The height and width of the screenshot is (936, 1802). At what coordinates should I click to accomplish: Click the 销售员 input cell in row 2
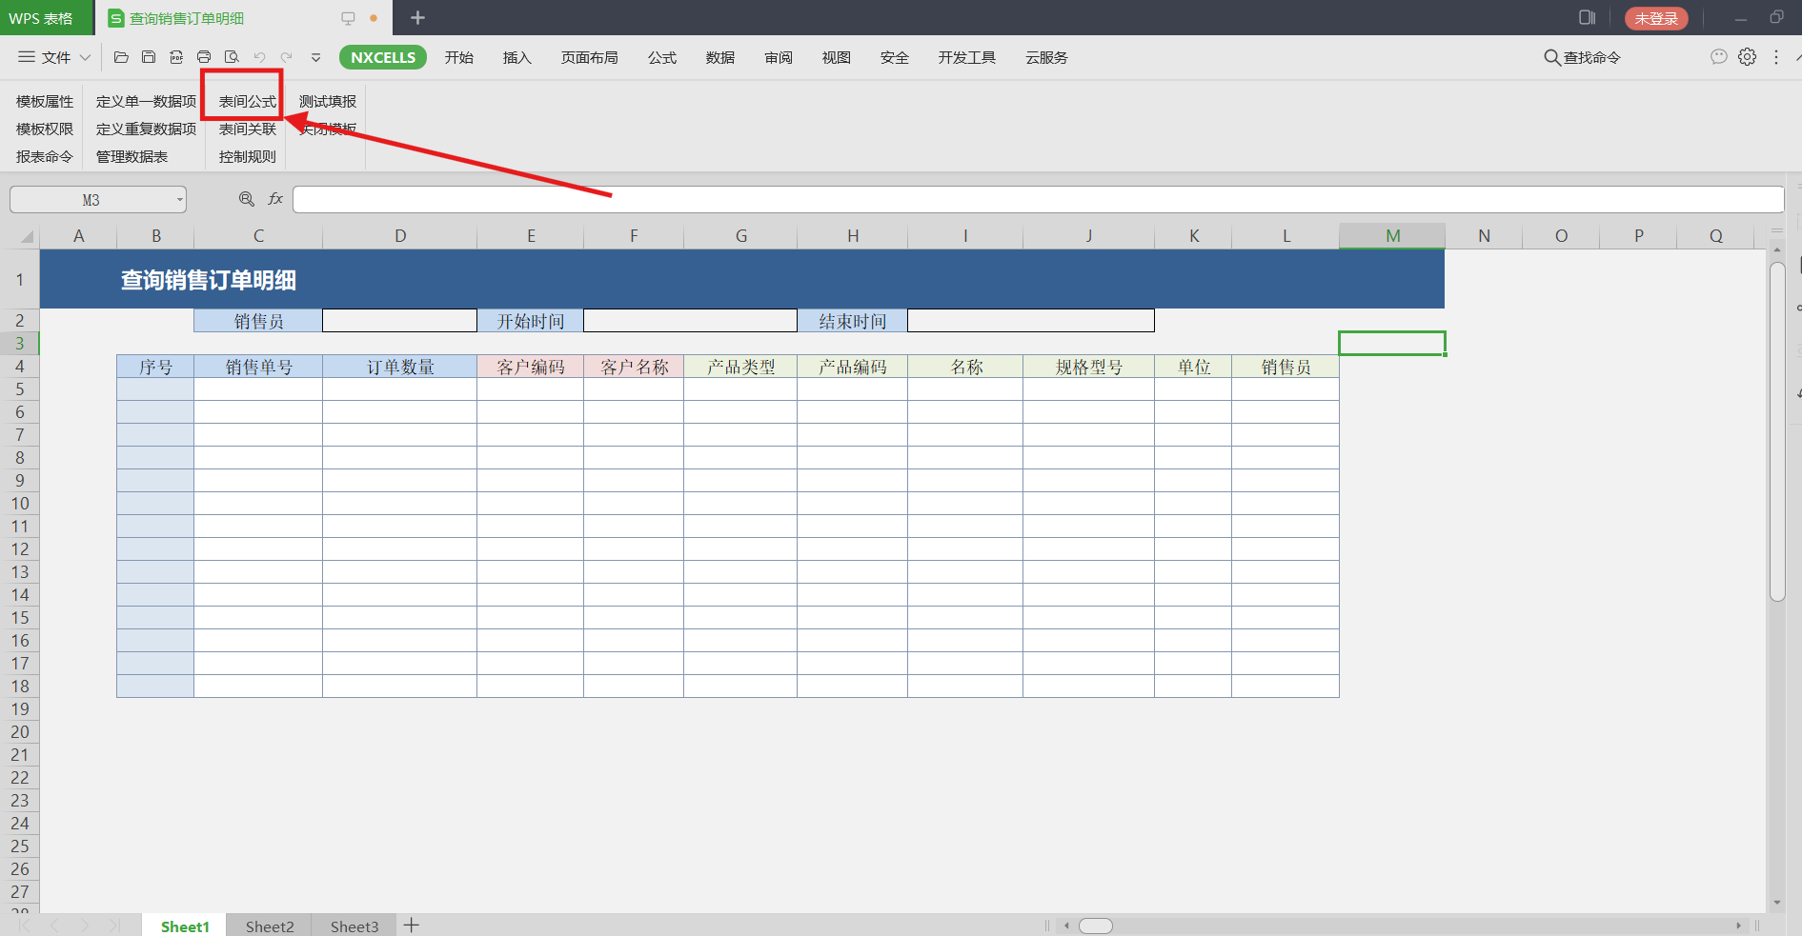(399, 321)
